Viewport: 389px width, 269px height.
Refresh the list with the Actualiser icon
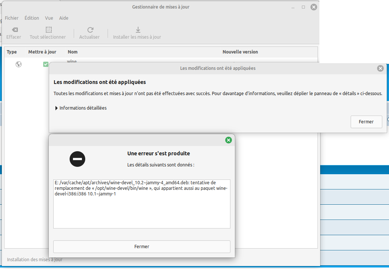tap(90, 30)
